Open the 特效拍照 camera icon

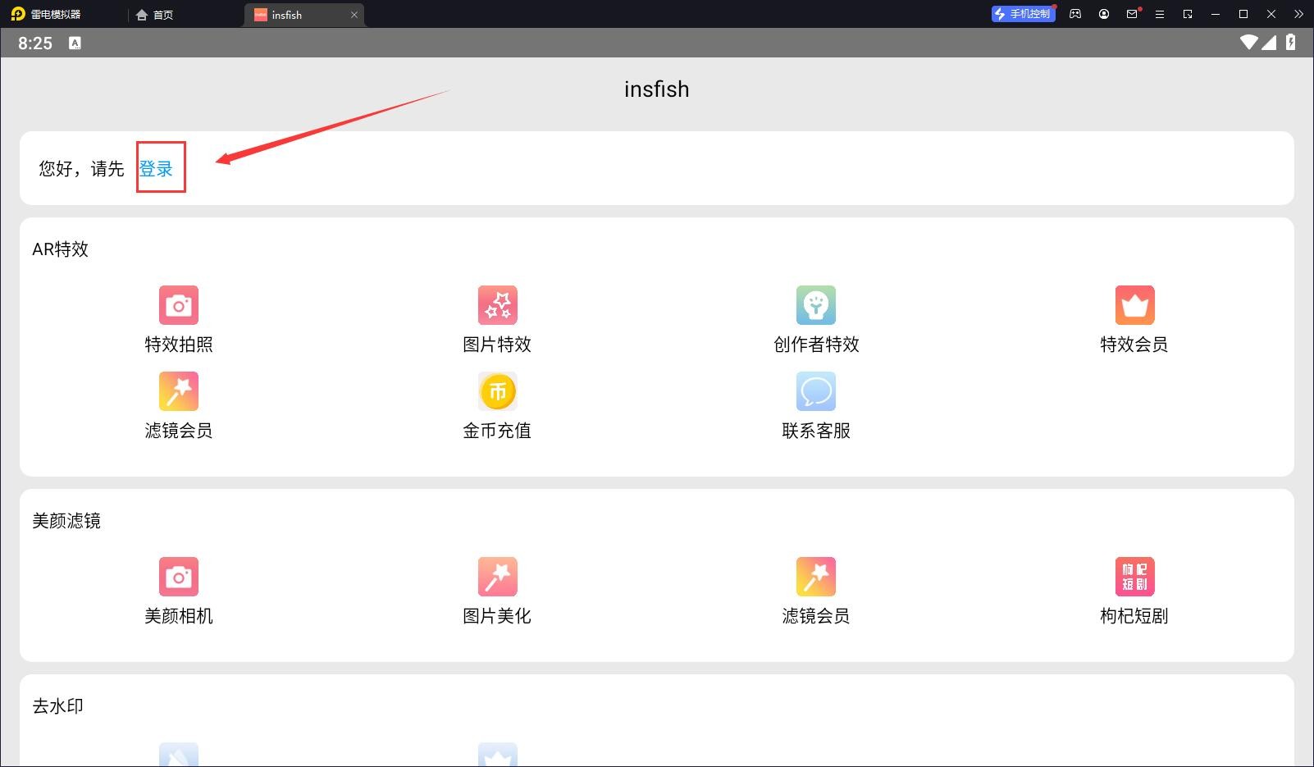(178, 306)
